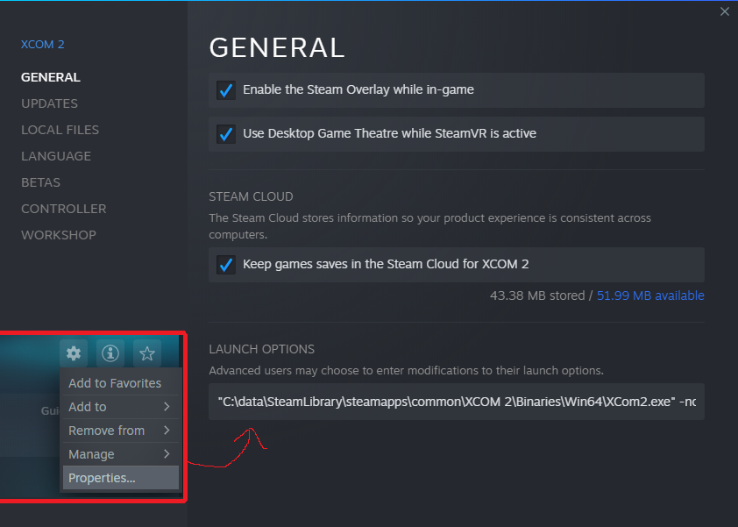Screen dimensions: 738x527
Task: Toggle Steam Cloud saves checkbox
Action: coord(226,265)
